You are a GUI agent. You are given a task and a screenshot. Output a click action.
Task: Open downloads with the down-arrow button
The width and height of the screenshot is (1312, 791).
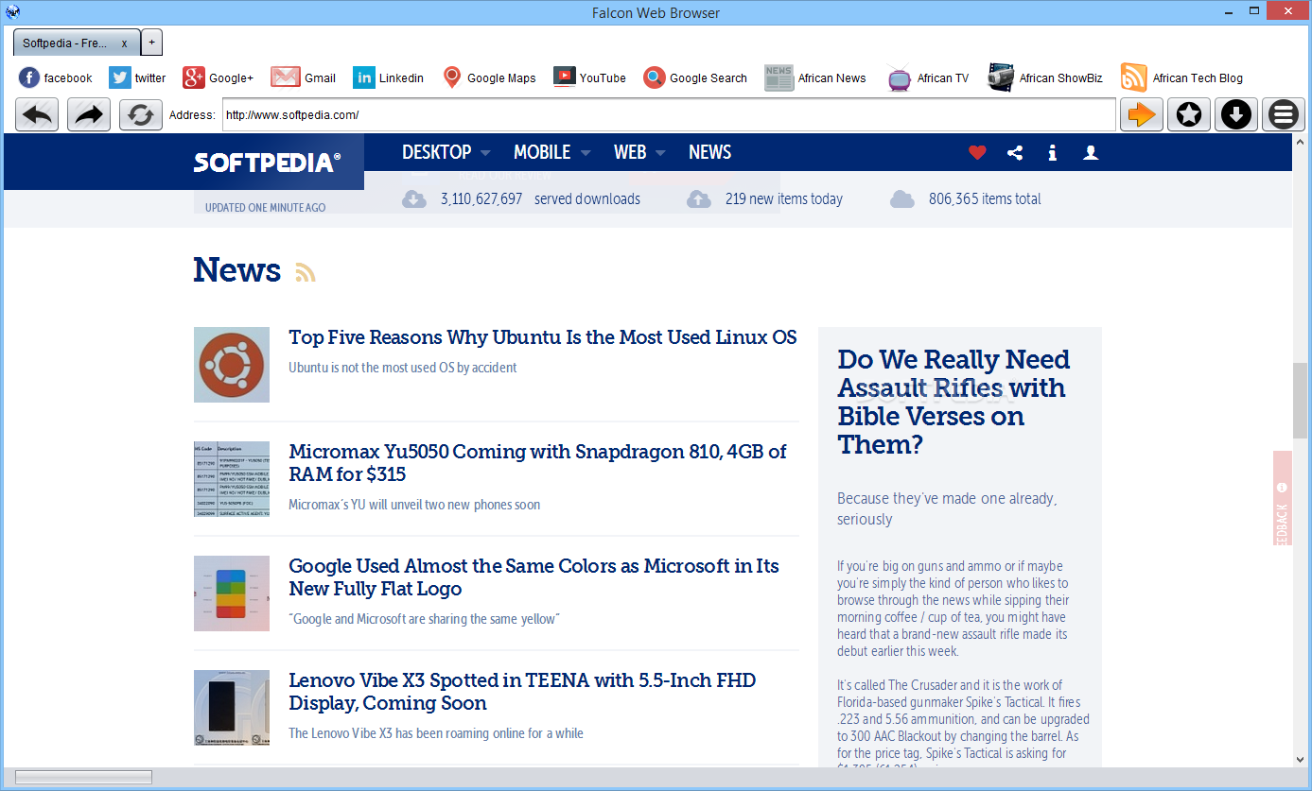pyautogui.click(x=1236, y=115)
